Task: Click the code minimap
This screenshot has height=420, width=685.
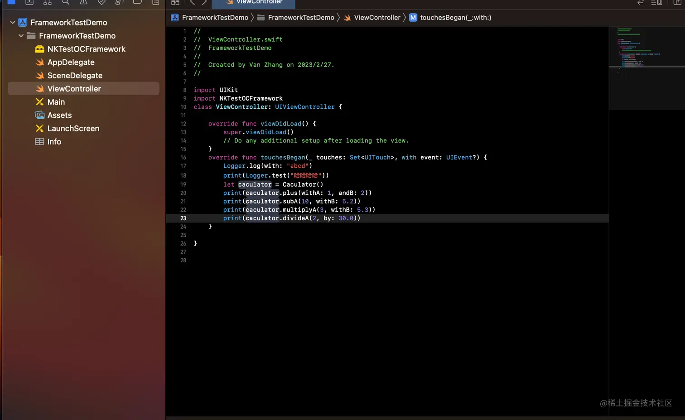Action: click(646, 68)
